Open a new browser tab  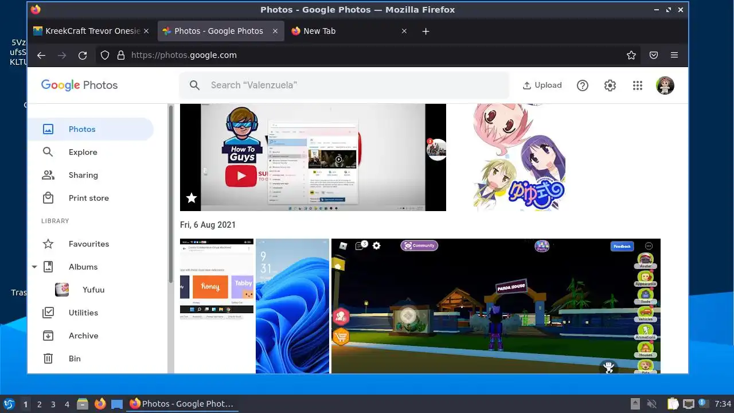click(x=425, y=32)
